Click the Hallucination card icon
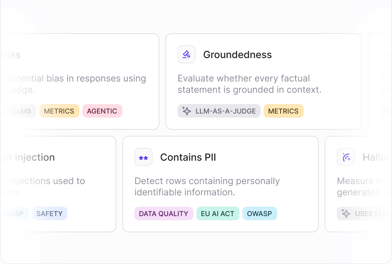This screenshot has height=264, width=392. [346, 157]
